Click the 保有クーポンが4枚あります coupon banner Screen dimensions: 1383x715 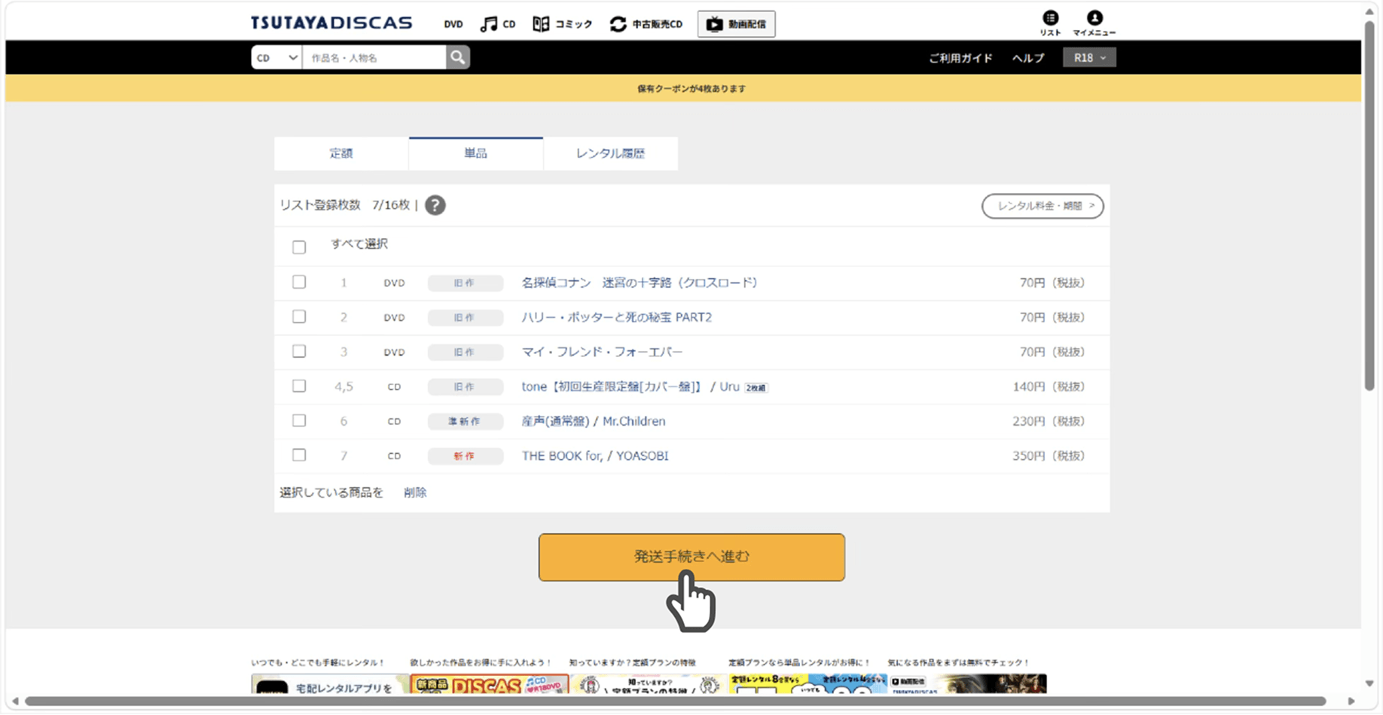(683, 88)
